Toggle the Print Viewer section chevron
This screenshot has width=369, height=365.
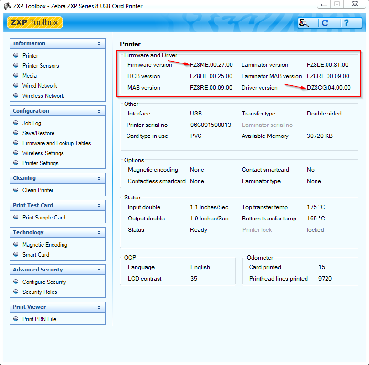pos(99,307)
